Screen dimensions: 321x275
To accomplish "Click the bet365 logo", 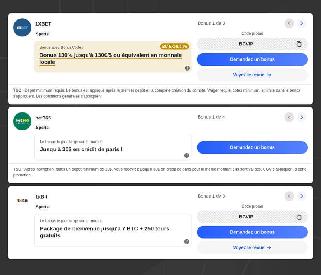I will tap(22, 121).
